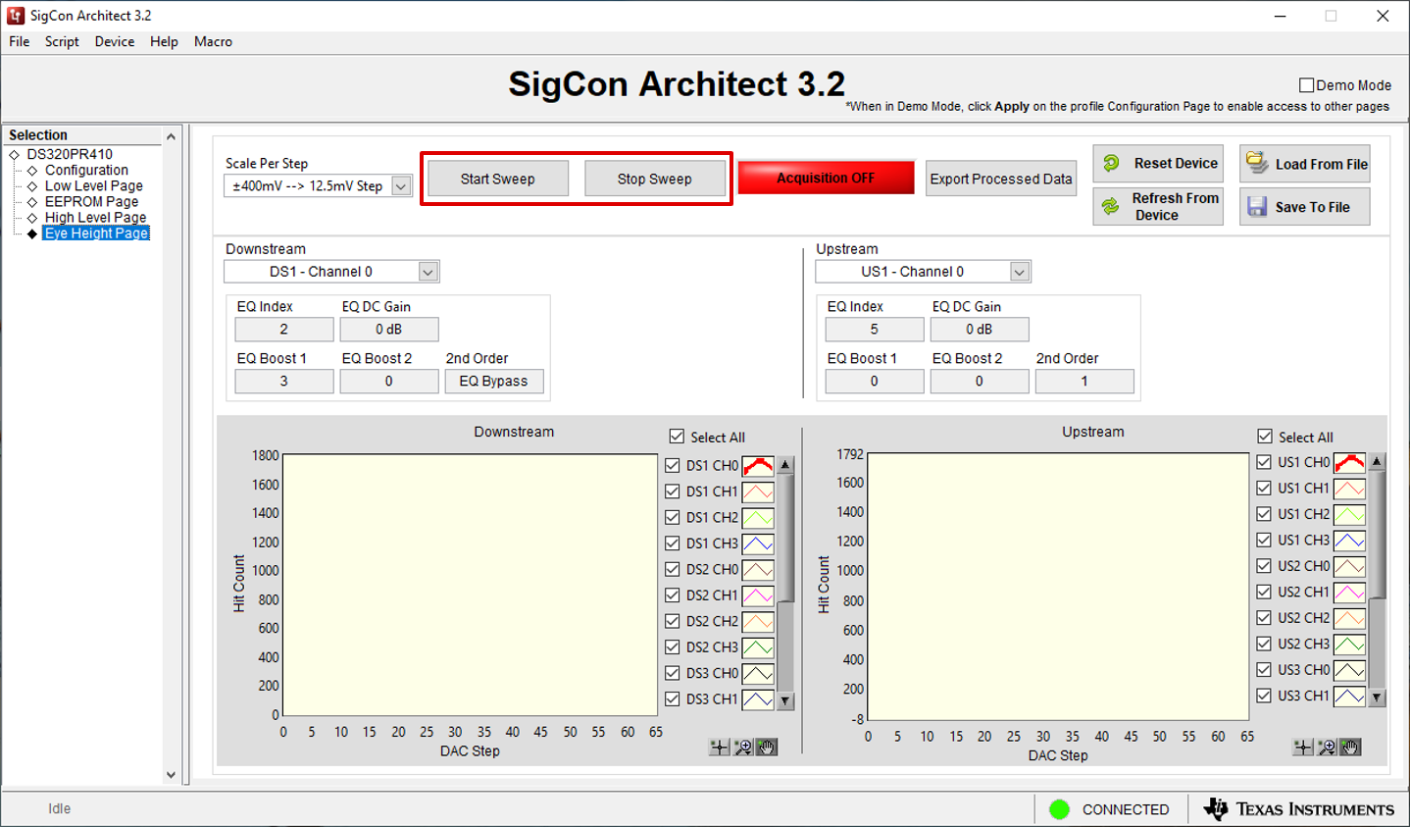Uncheck the DS1 CH0 checkbox

(673, 466)
